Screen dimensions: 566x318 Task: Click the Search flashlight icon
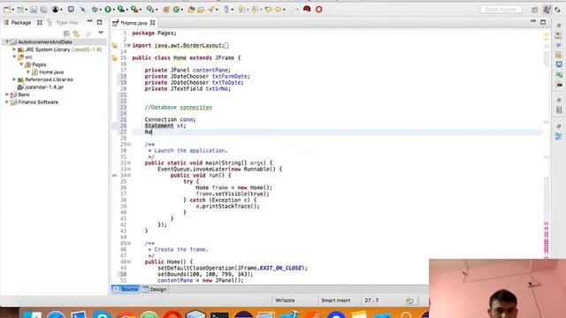pos(211,10)
